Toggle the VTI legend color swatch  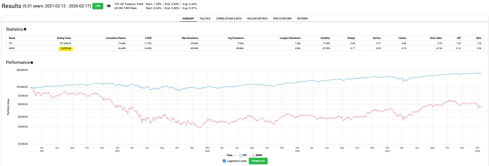click(241, 155)
